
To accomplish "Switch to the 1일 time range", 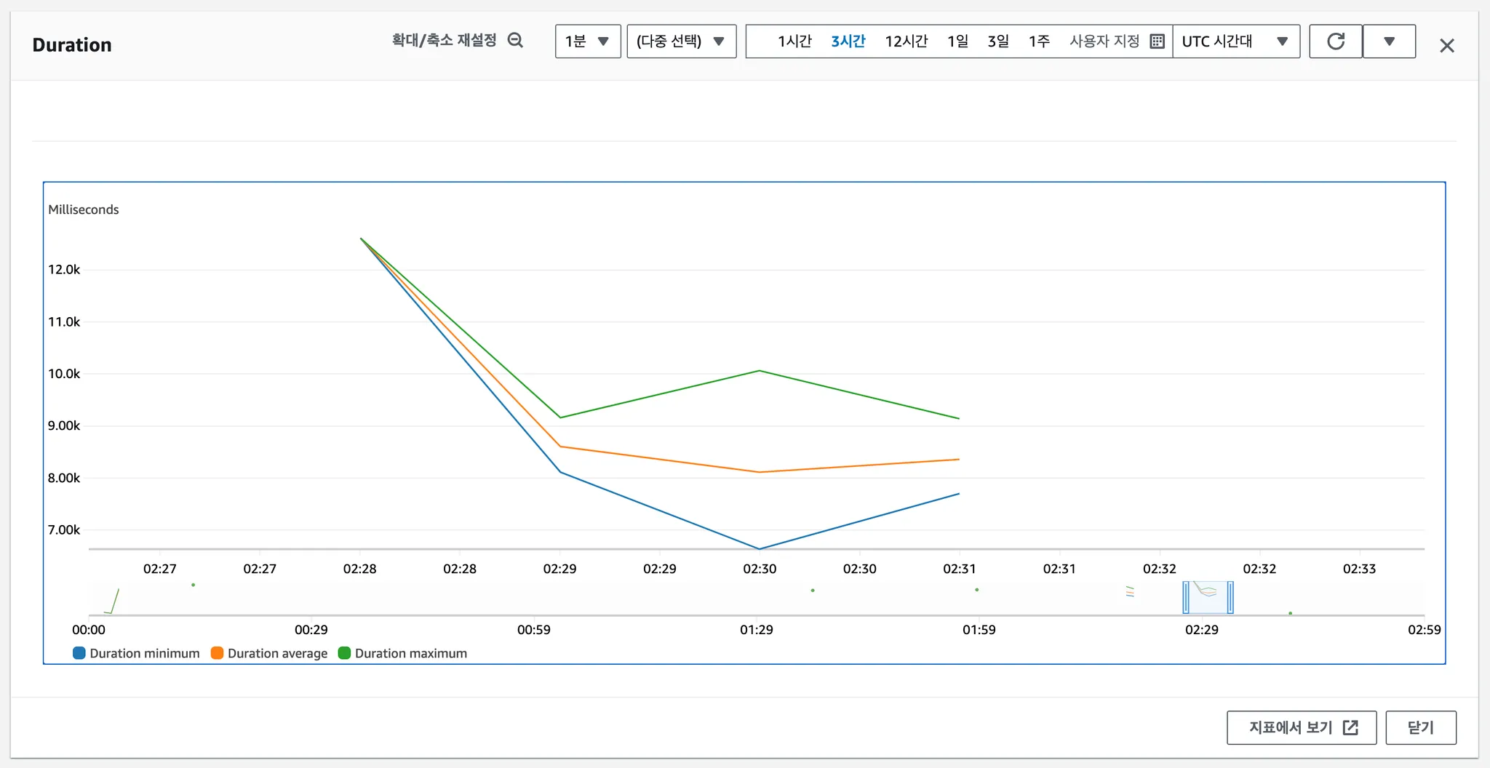I will pos(957,41).
